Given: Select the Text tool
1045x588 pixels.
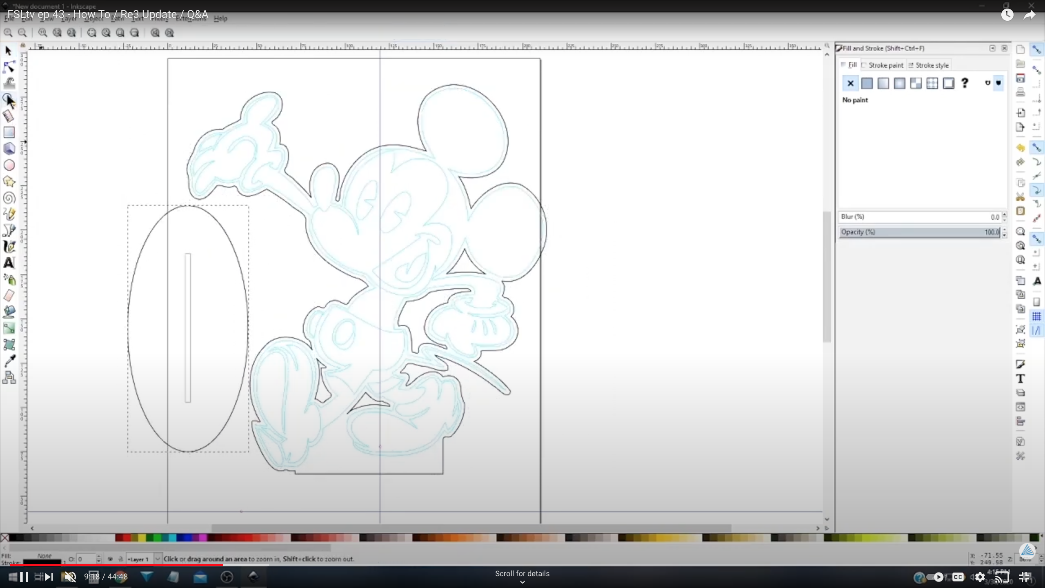Looking at the screenshot, I should pyautogui.click(x=9, y=263).
